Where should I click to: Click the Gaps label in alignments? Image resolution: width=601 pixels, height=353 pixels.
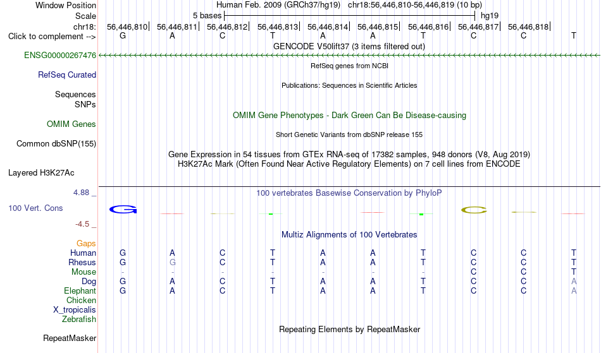[x=86, y=244]
